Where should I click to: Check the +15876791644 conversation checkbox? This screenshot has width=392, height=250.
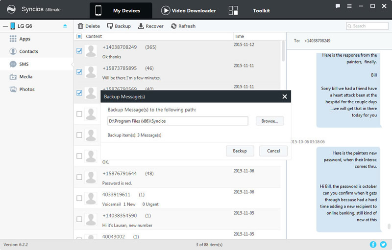(79, 177)
